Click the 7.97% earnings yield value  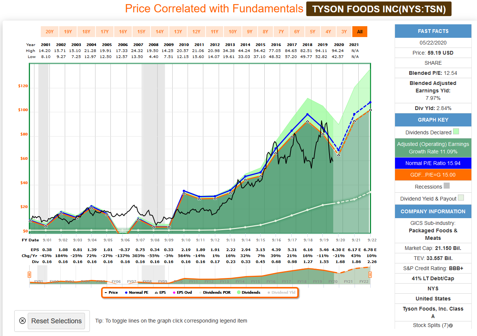pos(433,98)
